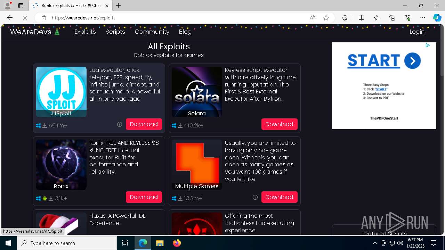445x250 pixels.
Task: Click the '13.3m+' download count
Action: (x=193, y=199)
